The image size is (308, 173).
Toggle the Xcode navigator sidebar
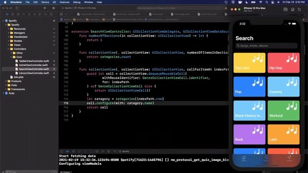[17, 8]
